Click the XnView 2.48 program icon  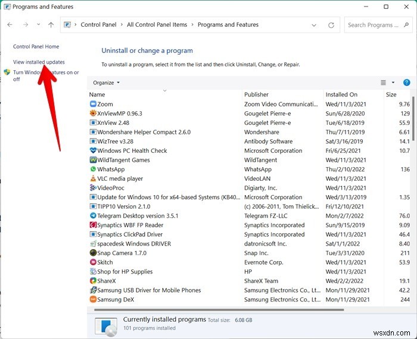[93, 123]
